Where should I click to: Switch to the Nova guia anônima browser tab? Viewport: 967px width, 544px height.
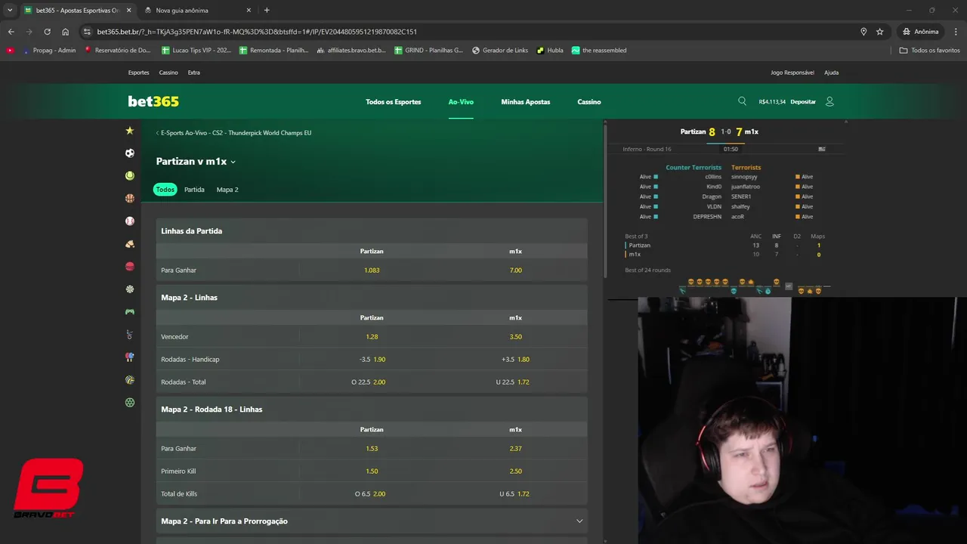tap(182, 10)
